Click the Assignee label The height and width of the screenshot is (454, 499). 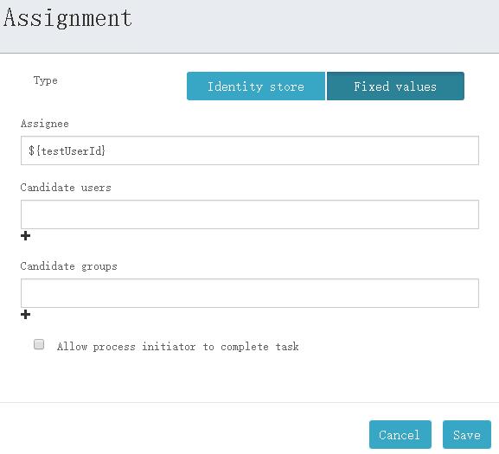tap(45, 124)
